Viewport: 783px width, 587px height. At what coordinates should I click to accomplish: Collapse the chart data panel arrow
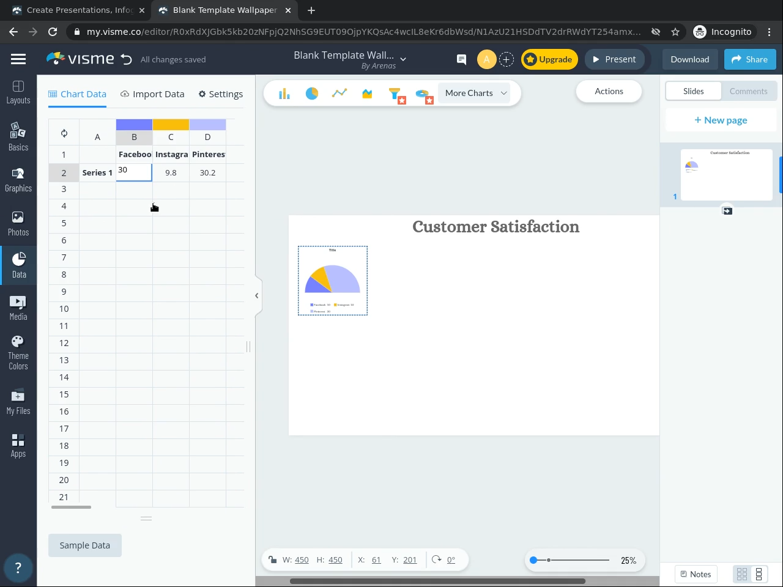[257, 296]
